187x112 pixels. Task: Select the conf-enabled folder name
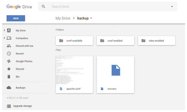click(x=115, y=41)
